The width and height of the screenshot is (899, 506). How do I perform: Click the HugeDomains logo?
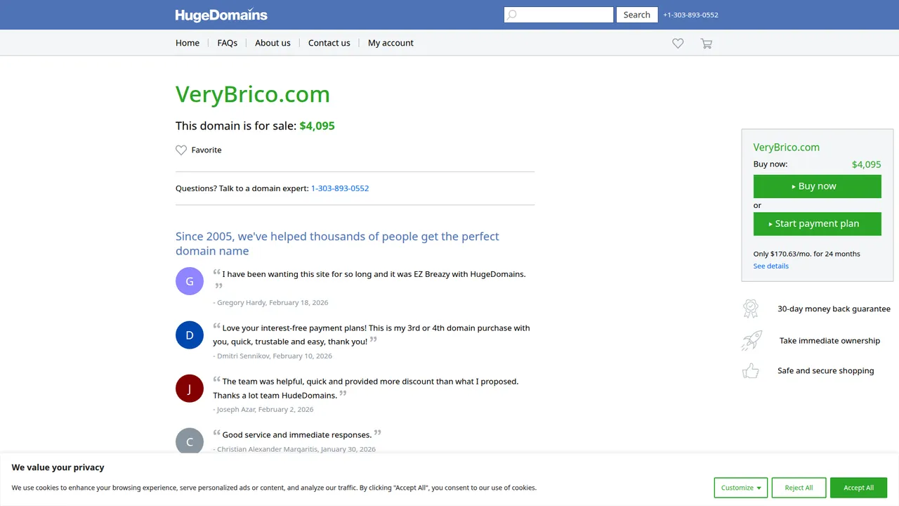click(221, 15)
